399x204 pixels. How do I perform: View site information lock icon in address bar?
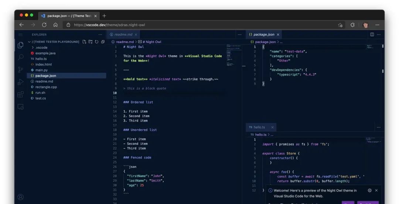pyautogui.click(x=68, y=25)
